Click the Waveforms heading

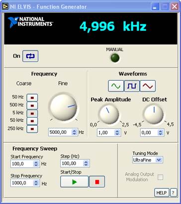click(133, 74)
